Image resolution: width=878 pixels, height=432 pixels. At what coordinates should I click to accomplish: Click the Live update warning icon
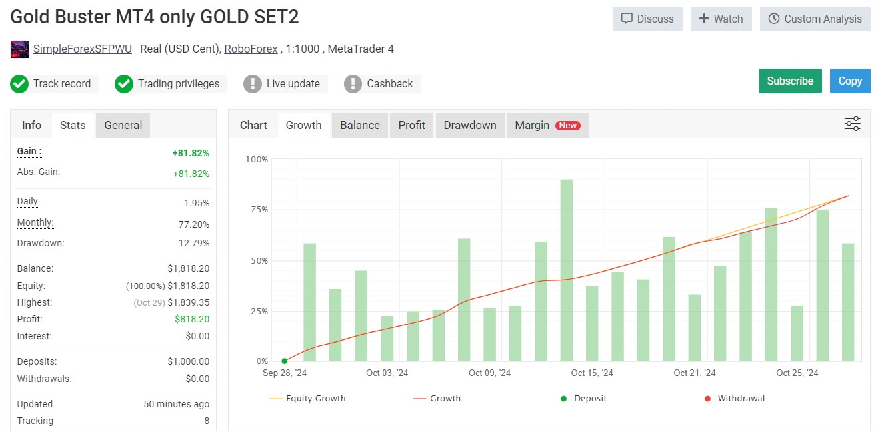pyautogui.click(x=253, y=84)
